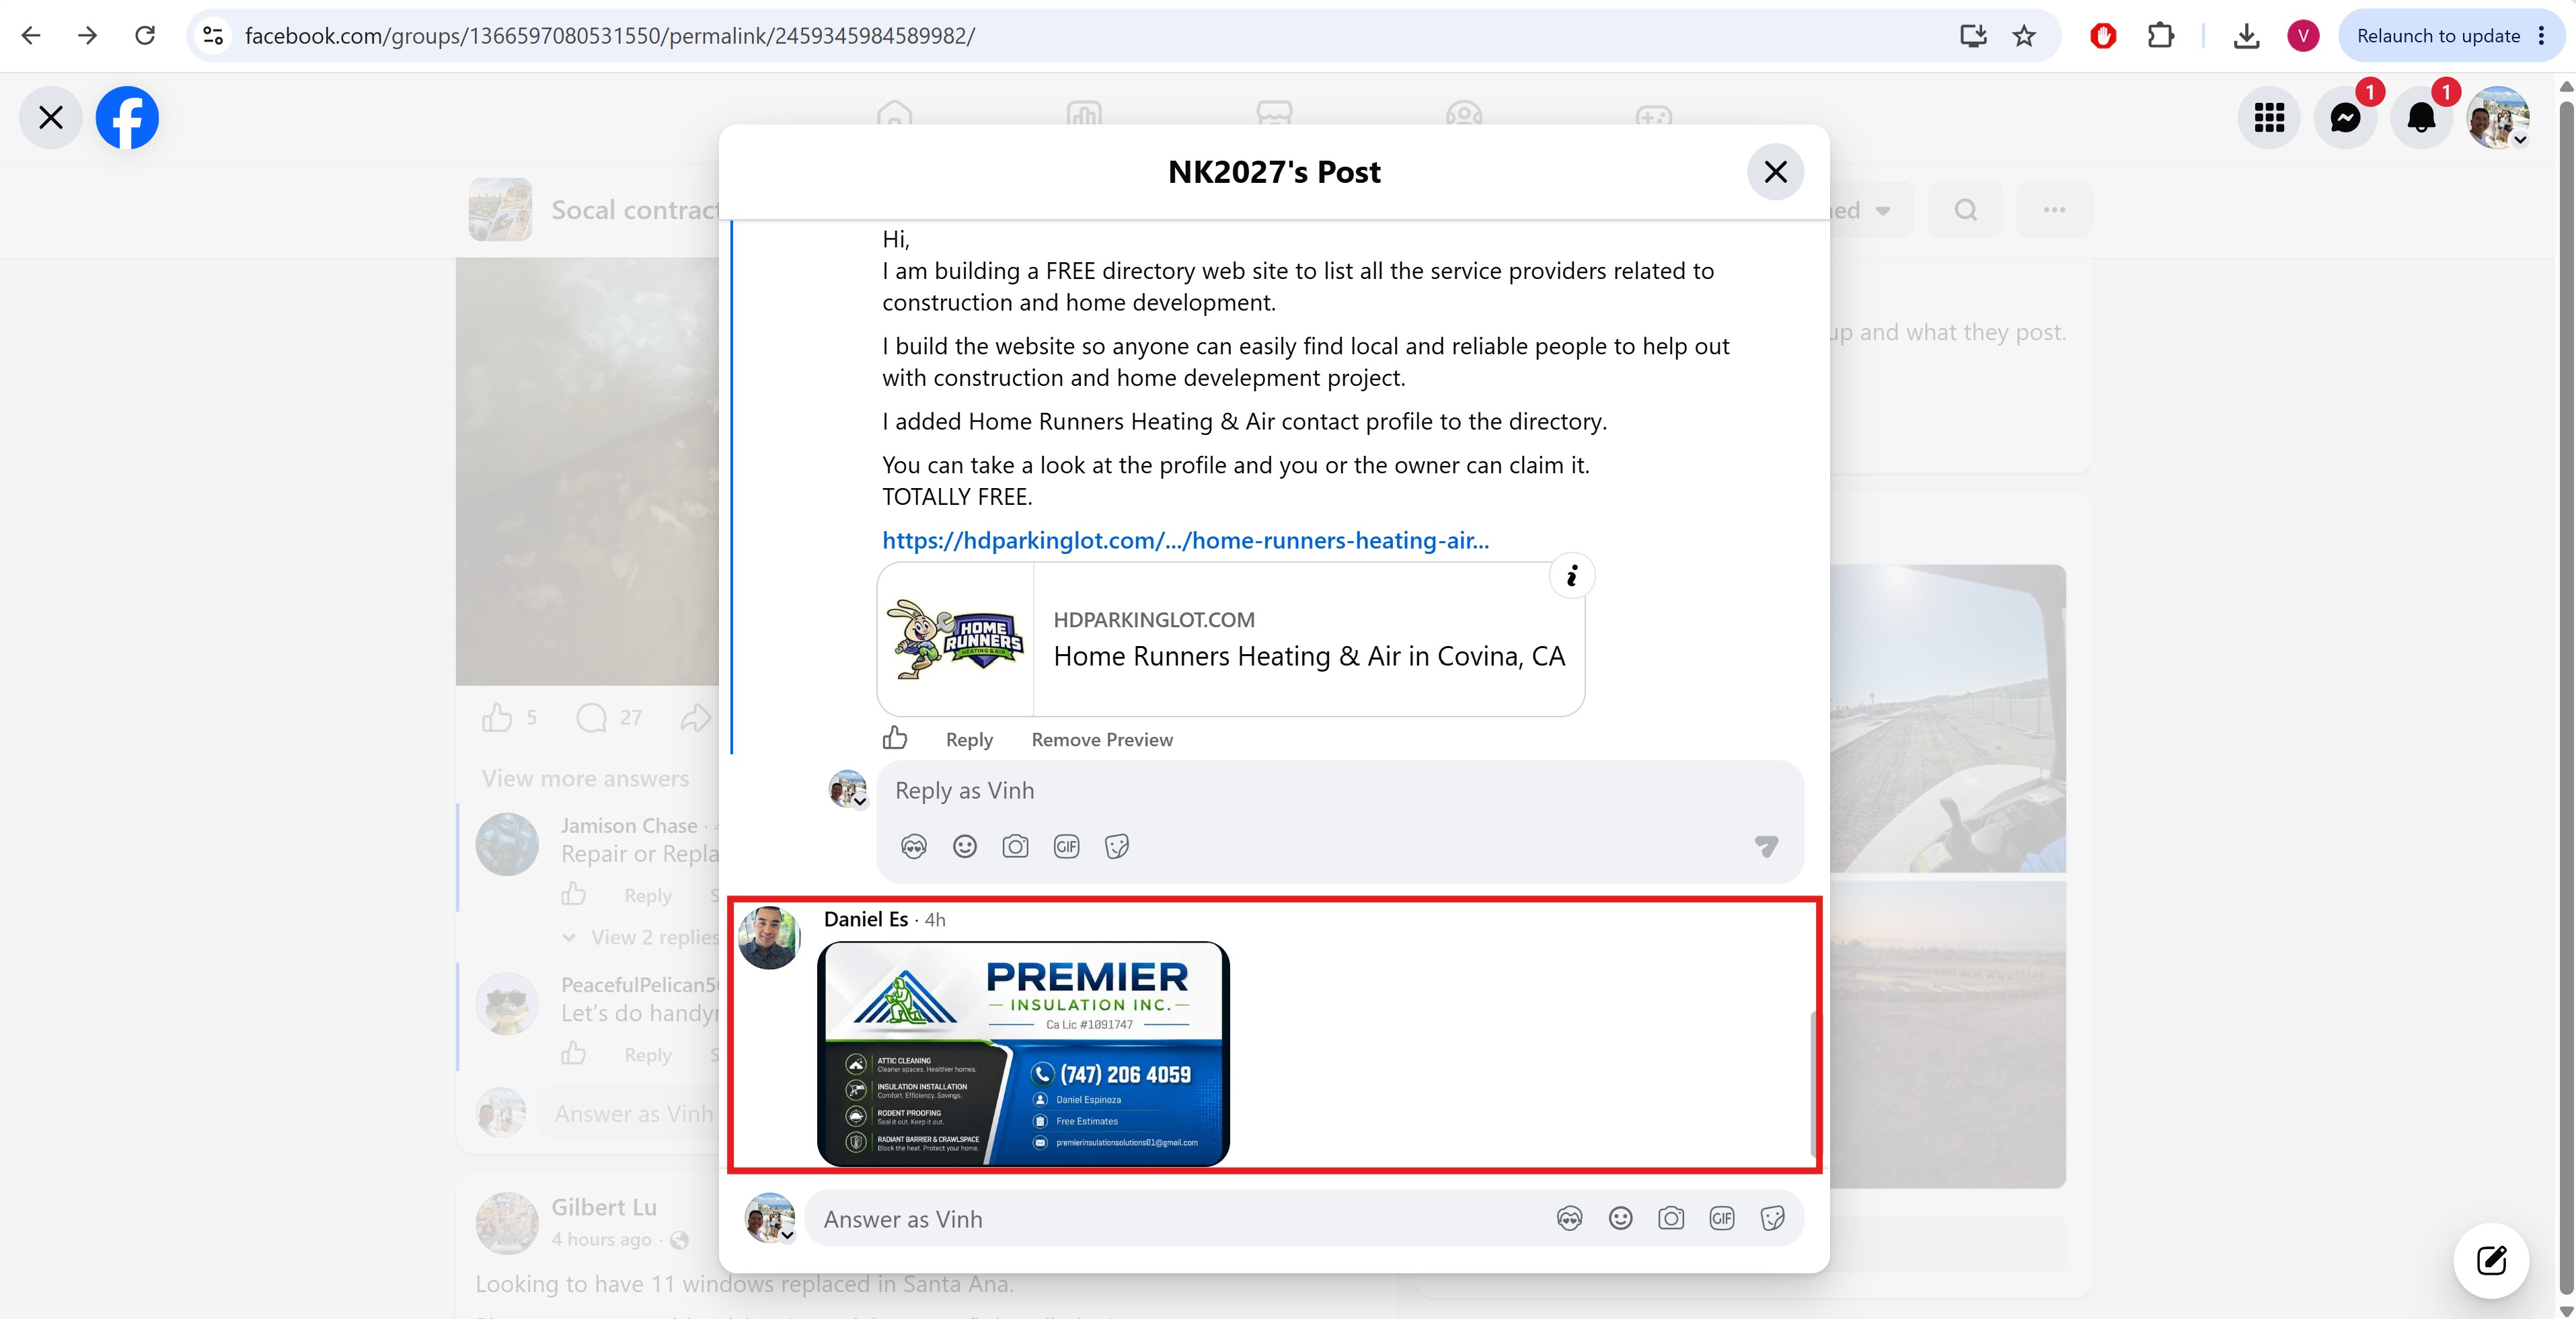Open Jamison Chase's profile
The image size is (2576, 1319).
tap(629, 826)
